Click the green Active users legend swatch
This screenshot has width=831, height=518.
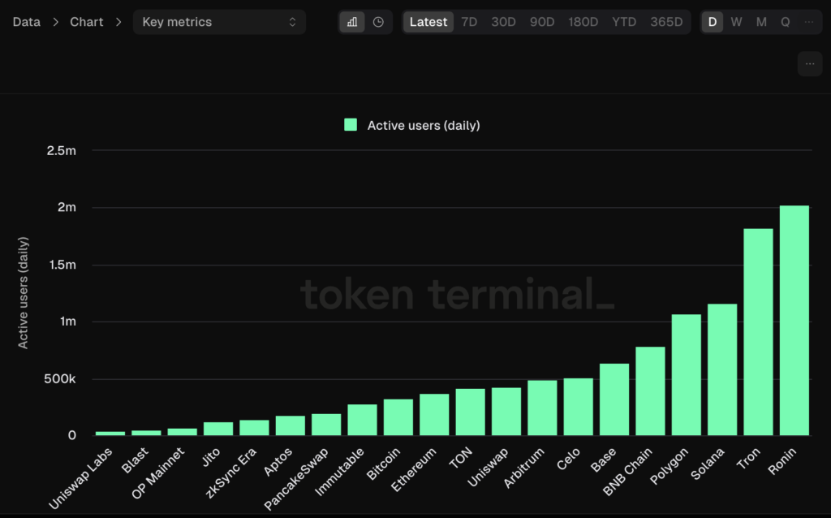[351, 124]
